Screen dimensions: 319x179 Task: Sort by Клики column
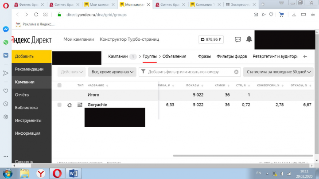point(222,86)
